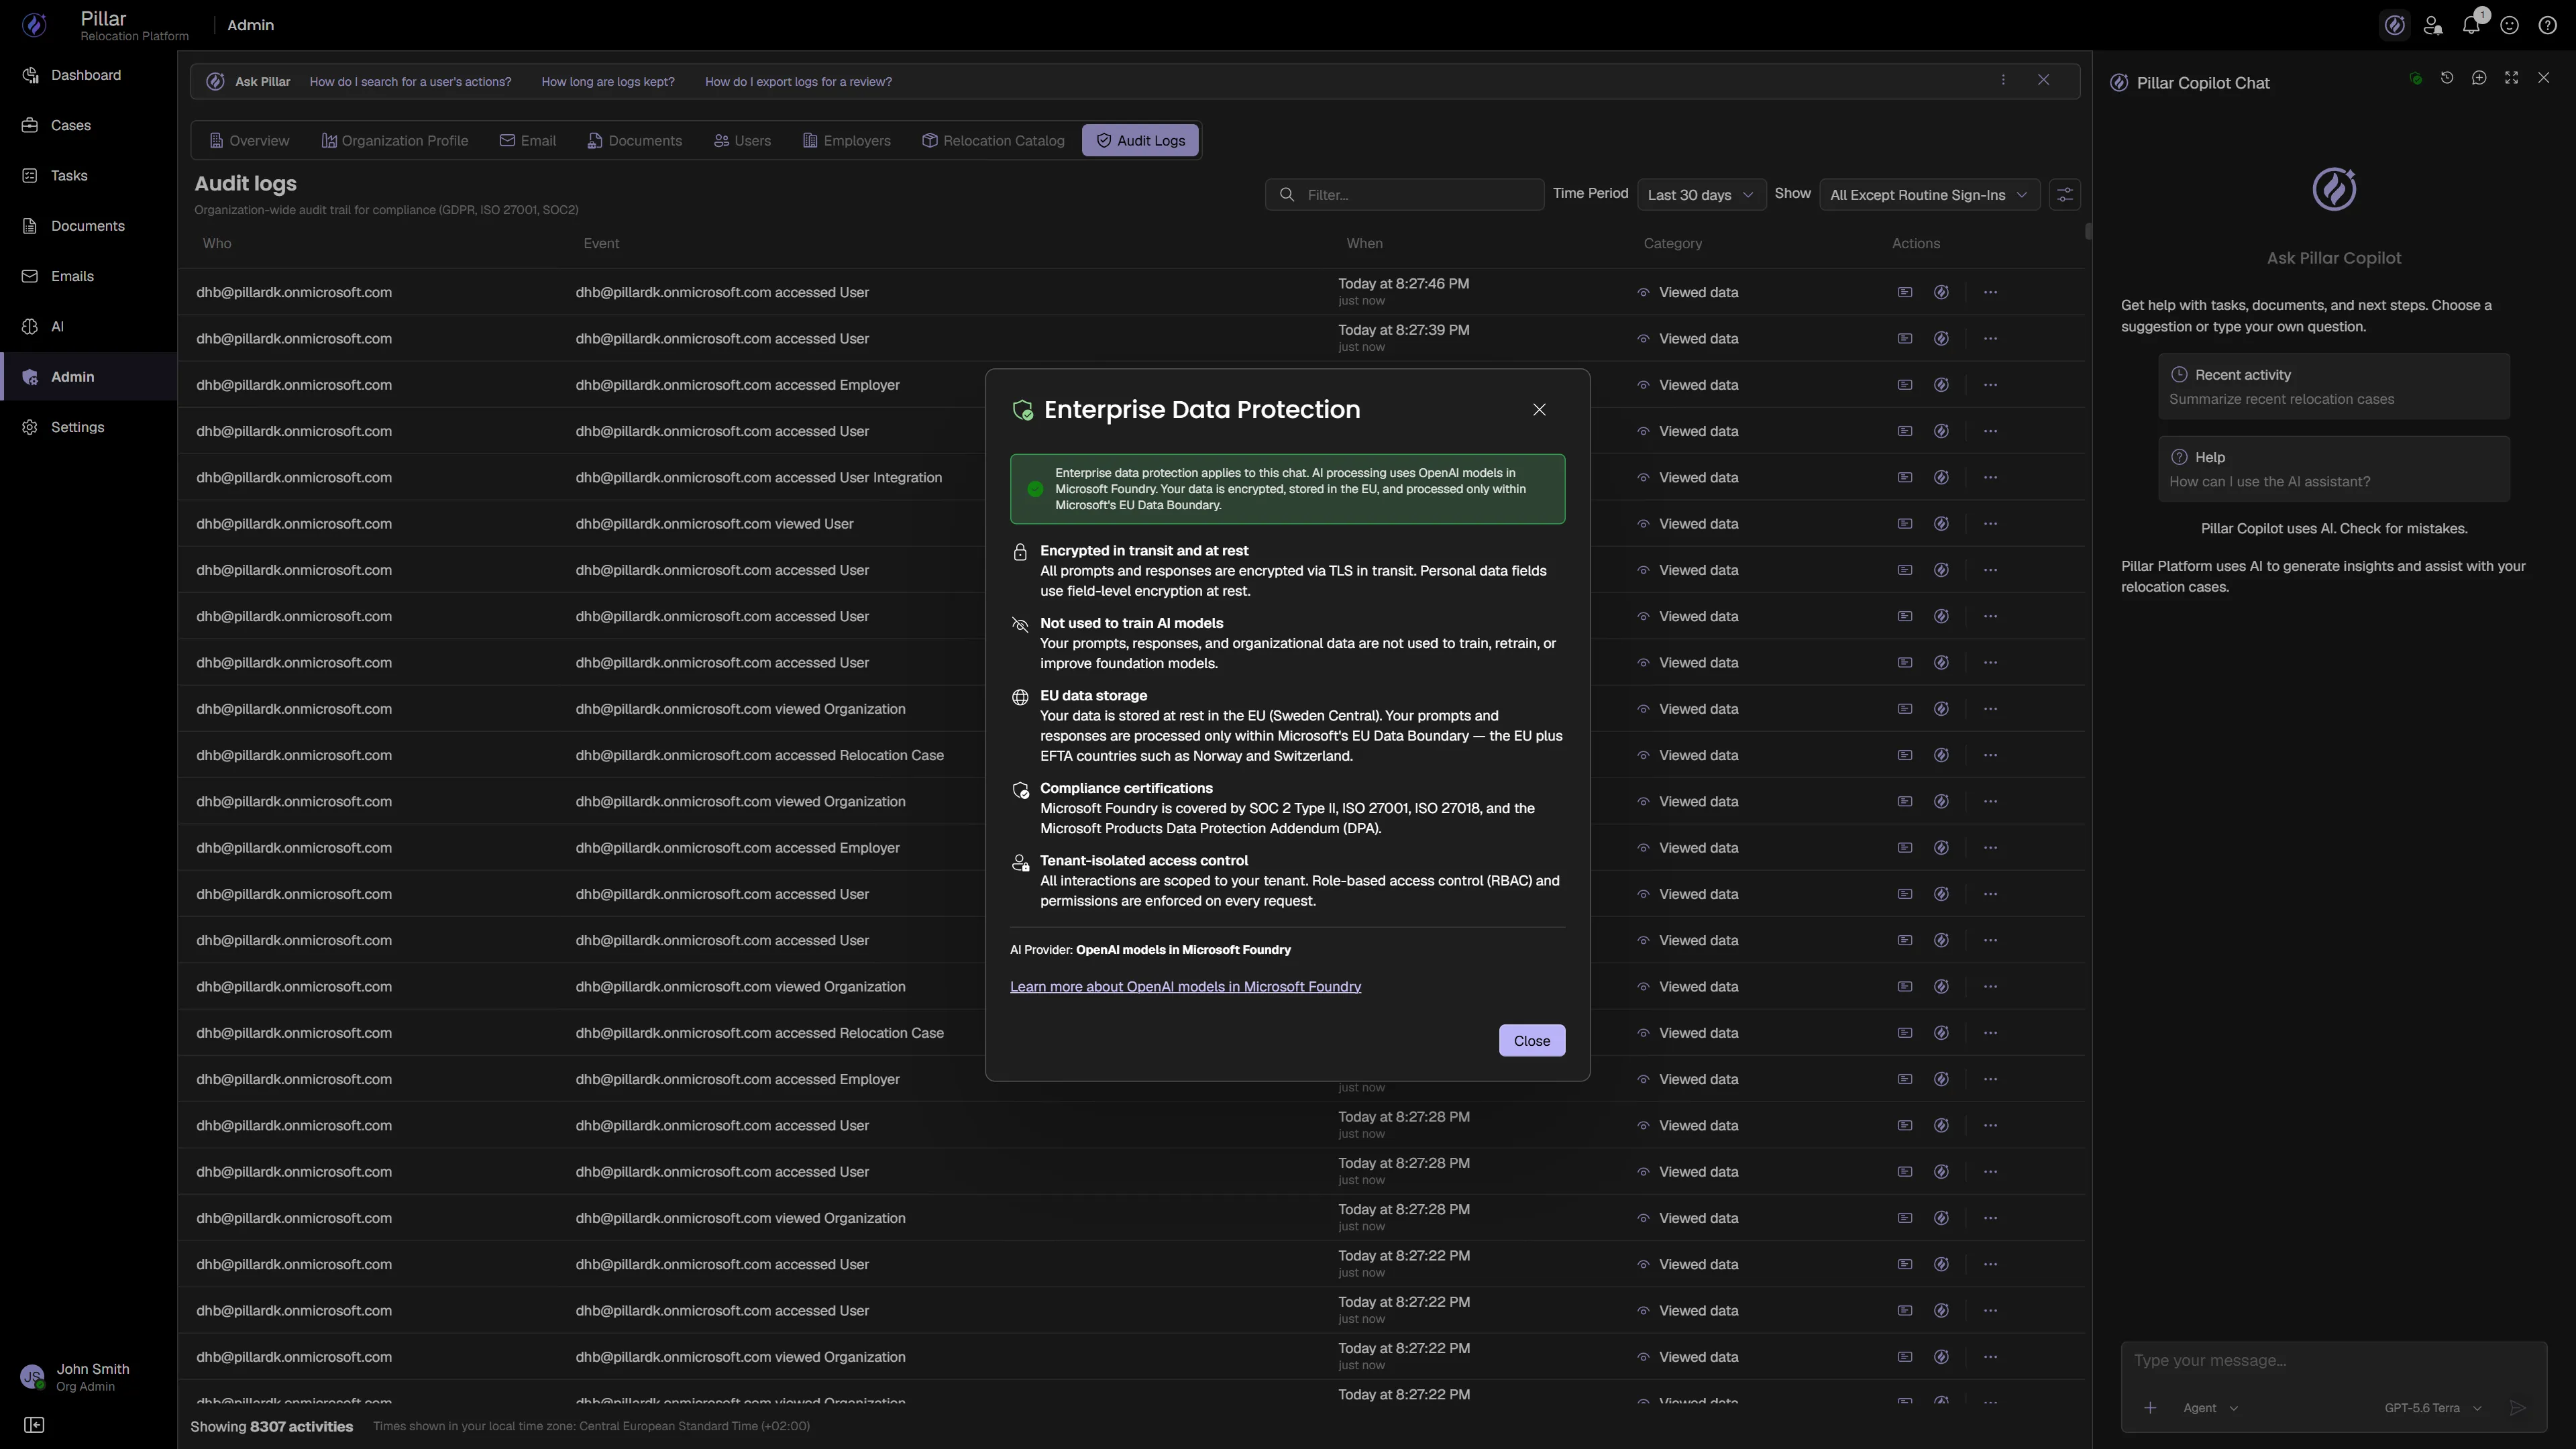Open the Email admin tab
Viewport: 2576px width, 1449px height.
527,140
